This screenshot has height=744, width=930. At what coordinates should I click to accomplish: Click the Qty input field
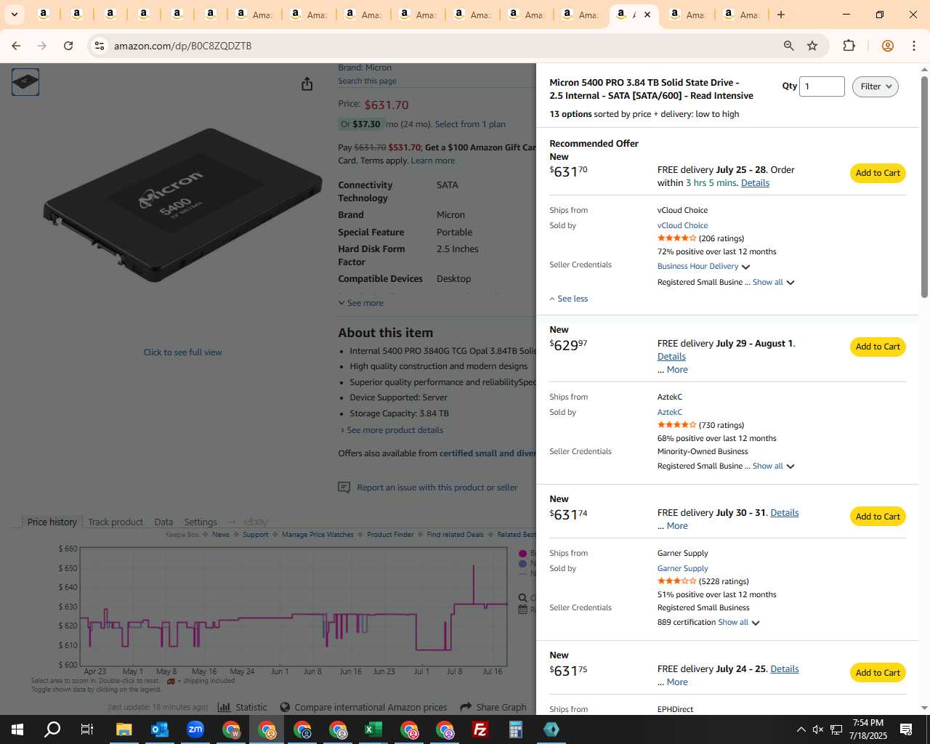pyautogui.click(x=822, y=86)
